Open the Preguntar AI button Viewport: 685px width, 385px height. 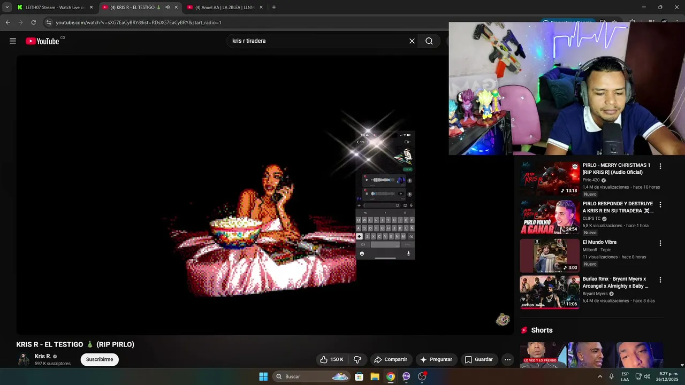tap(437, 359)
